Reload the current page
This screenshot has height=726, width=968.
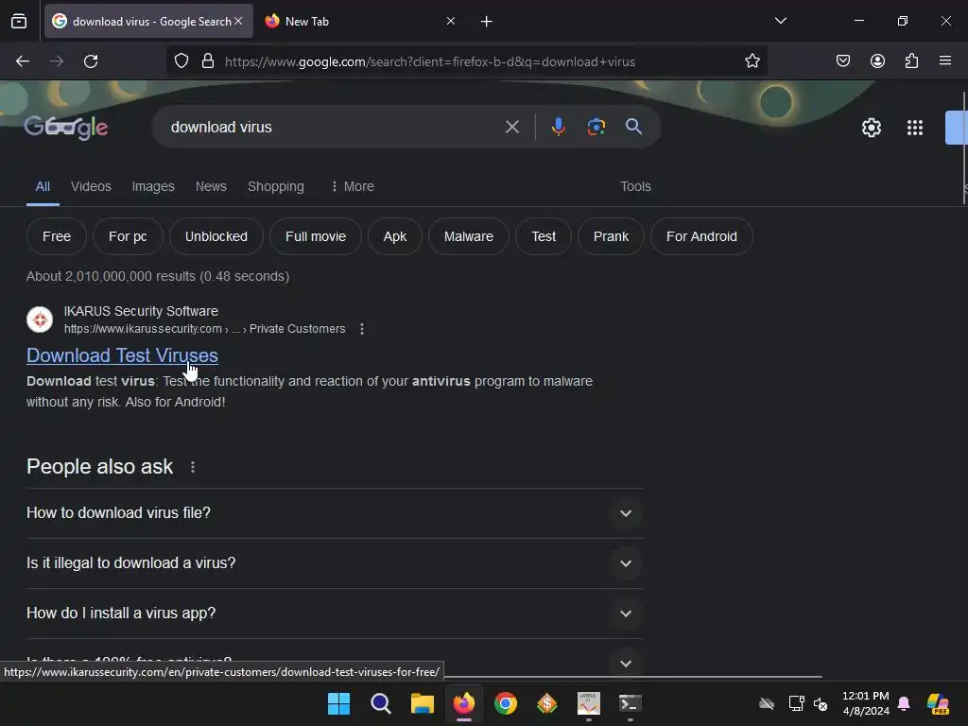(91, 61)
